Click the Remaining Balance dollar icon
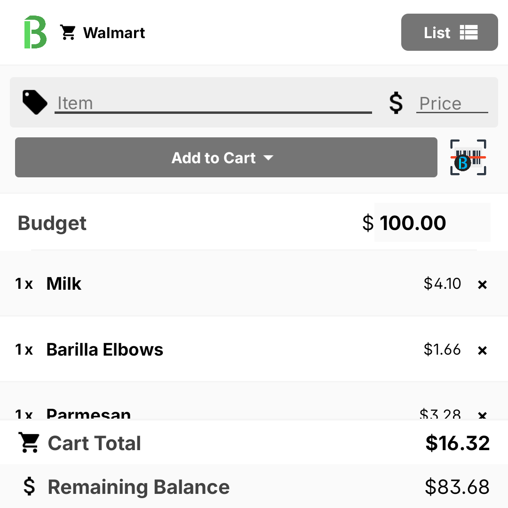Screen dimensions: 508x508 click(29, 486)
